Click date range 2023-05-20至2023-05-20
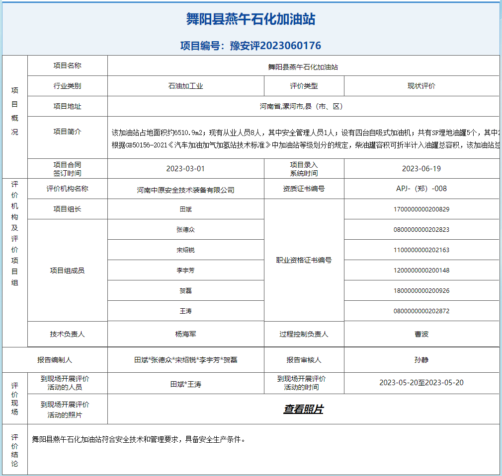The width and height of the screenshot is (502, 476). click(x=421, y=383)
